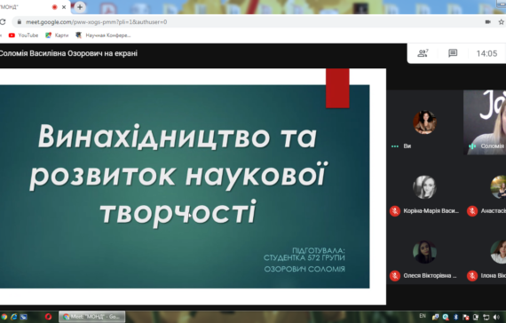Click the 14:05 clock in Meet panel
The width and height of the screenshot is (506, 323).
pyautogui.click(x=486, y=53)
